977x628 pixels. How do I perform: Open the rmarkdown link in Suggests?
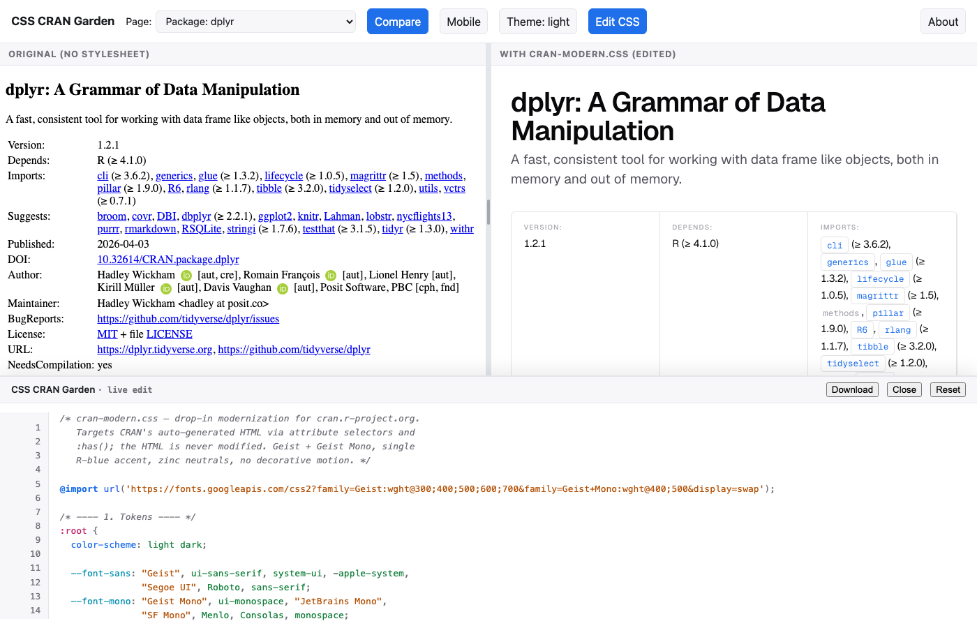[151, 229]
